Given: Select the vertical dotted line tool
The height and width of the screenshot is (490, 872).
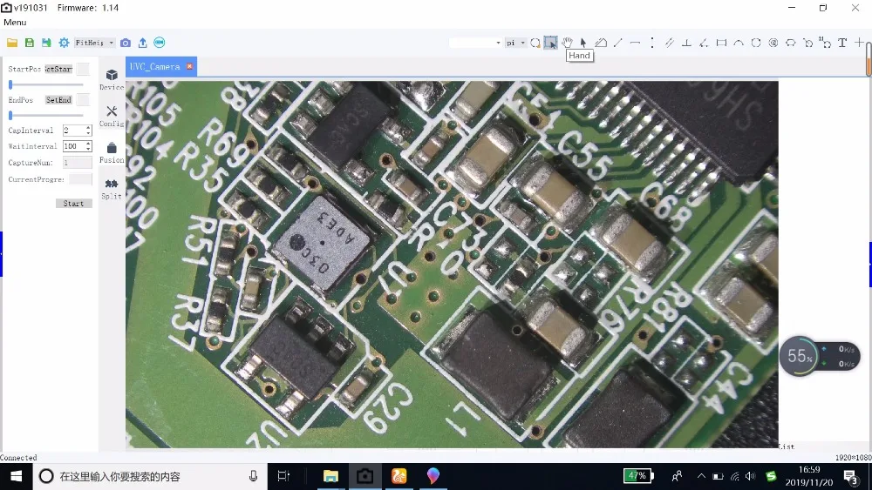Looking at the screenshot, I should (x=651, y=43).
